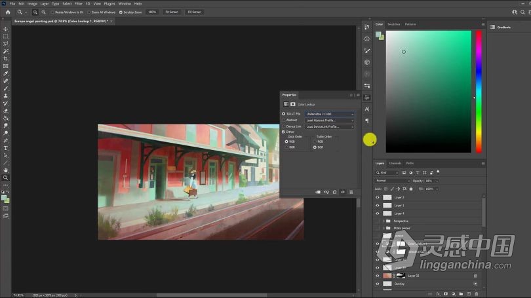Switch to the Channels tab
This screenshot has height=298, width=531.
[395, 163]
